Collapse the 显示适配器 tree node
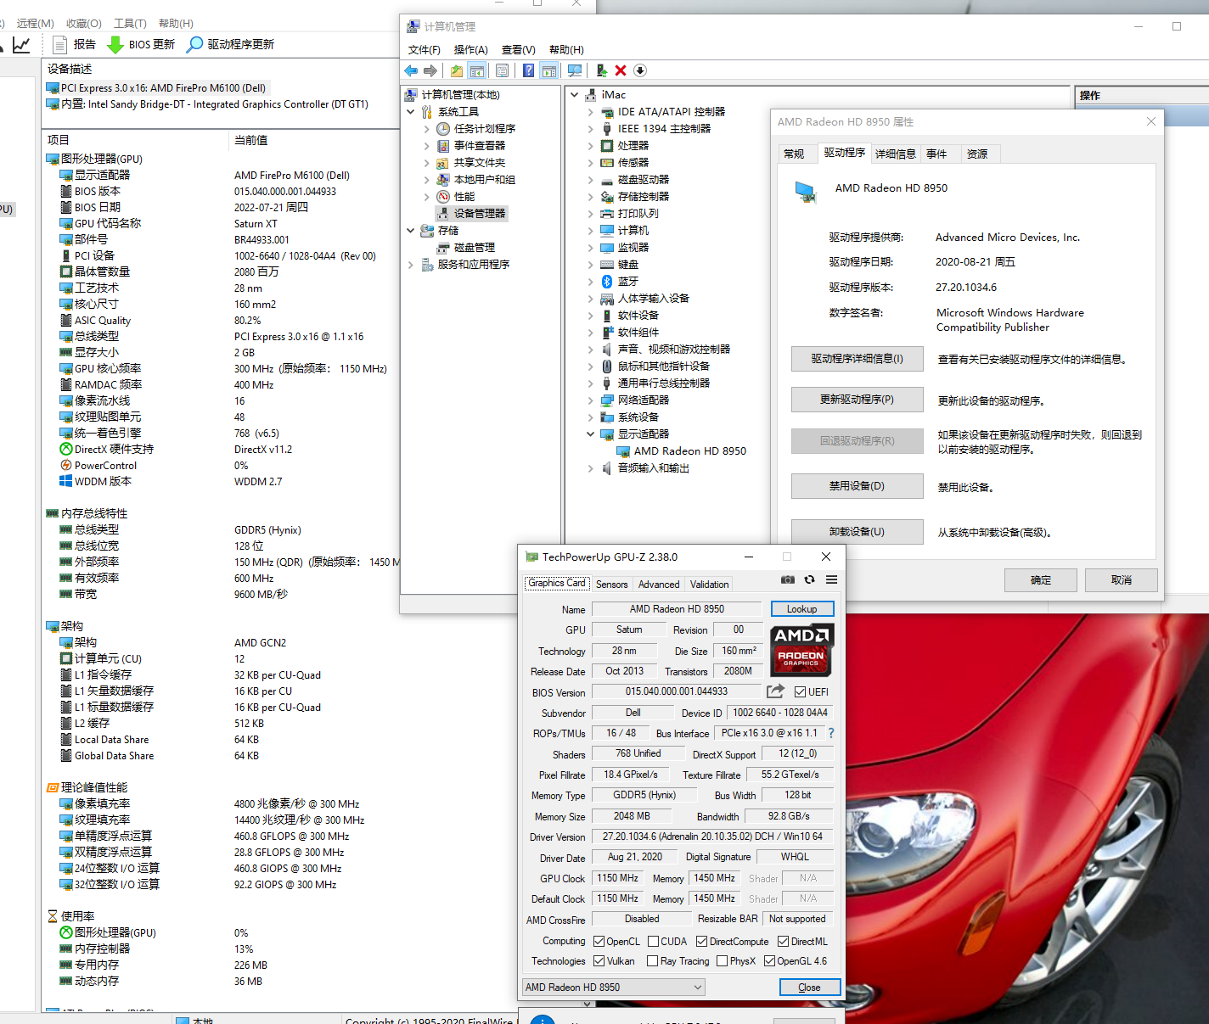The image size is (1209, 1024). coord(591,434)
